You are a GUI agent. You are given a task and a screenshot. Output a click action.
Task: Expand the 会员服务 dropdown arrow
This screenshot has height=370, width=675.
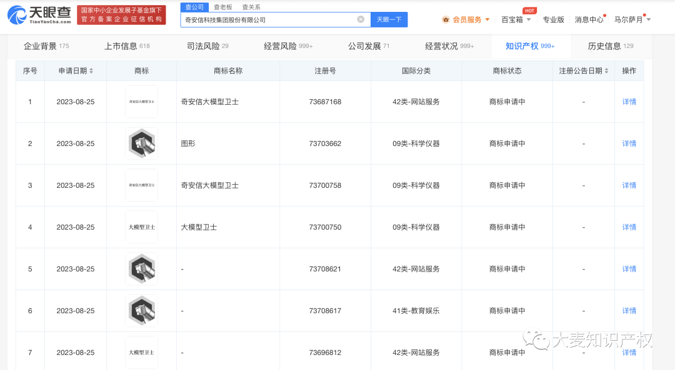tap(487, 19)
